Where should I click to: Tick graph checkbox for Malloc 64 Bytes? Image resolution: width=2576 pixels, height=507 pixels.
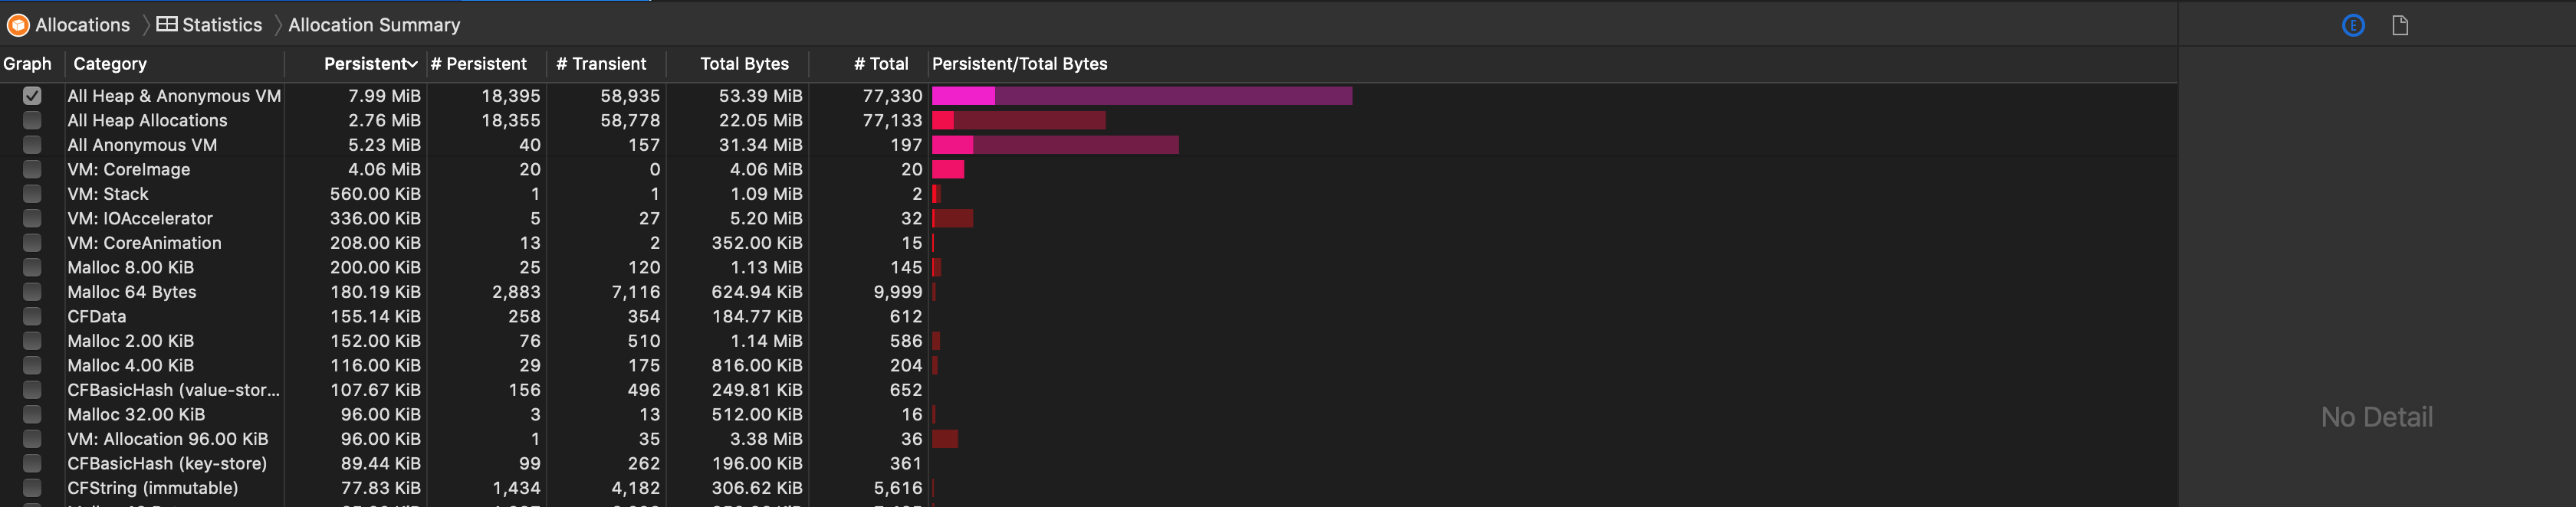32,293
